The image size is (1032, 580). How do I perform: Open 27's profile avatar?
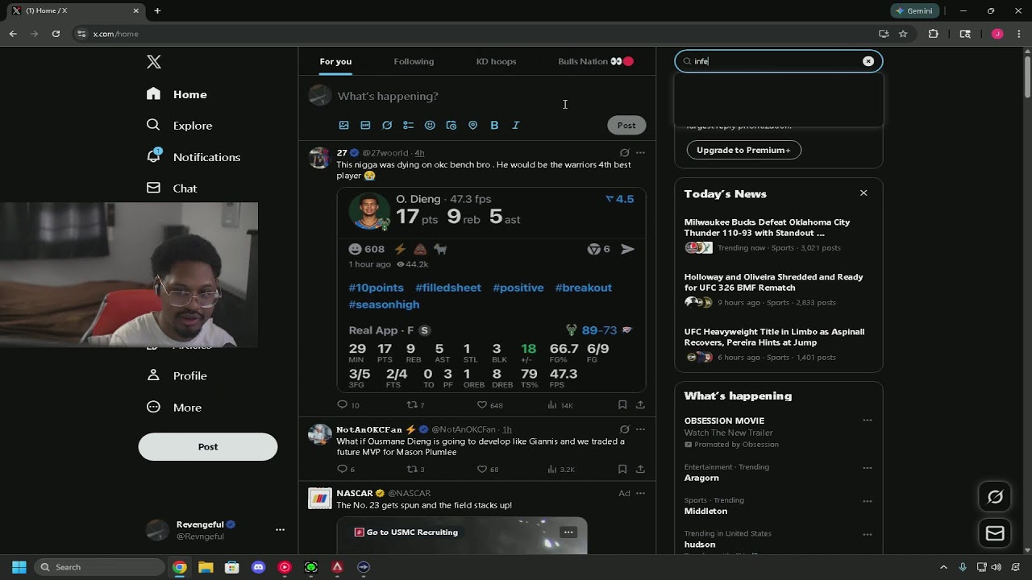point(320,158)
